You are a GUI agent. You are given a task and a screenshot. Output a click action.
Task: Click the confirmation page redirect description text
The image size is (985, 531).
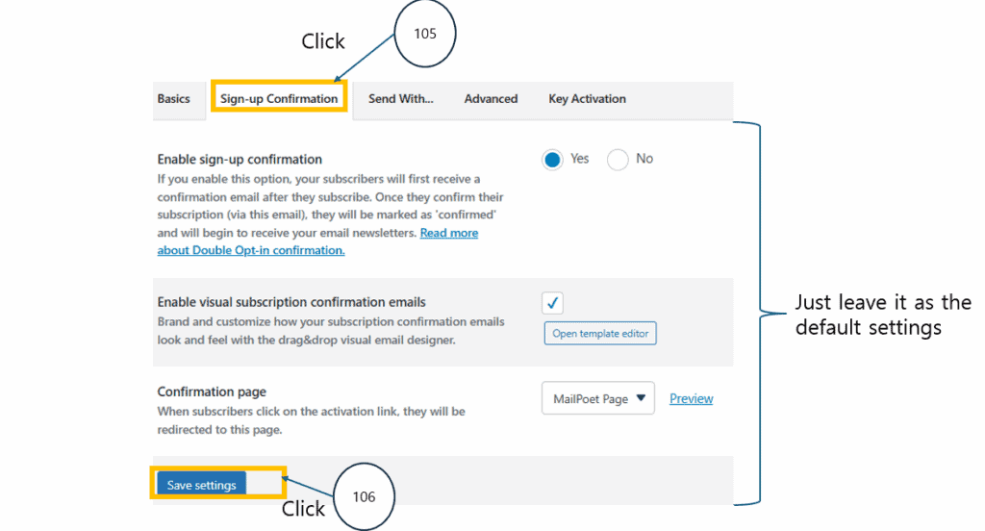[311, 420]
